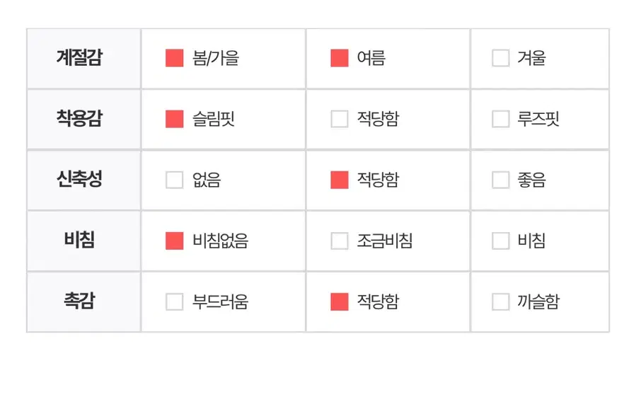Check the 부드러움 checkbox
The image size is (636, 397).
tap(174, 301)
